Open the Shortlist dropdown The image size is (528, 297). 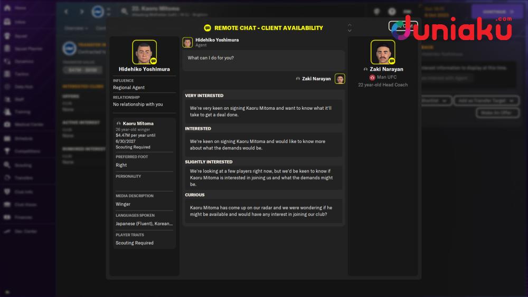435,101
